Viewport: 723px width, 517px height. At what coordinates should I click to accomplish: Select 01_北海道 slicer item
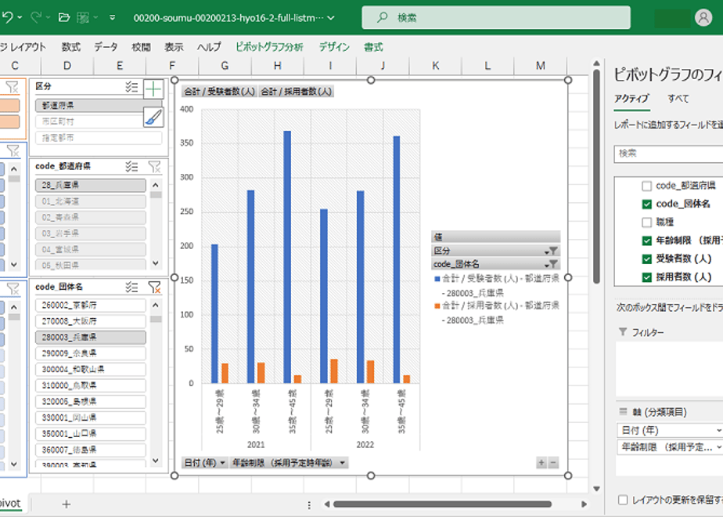(91, 201)
